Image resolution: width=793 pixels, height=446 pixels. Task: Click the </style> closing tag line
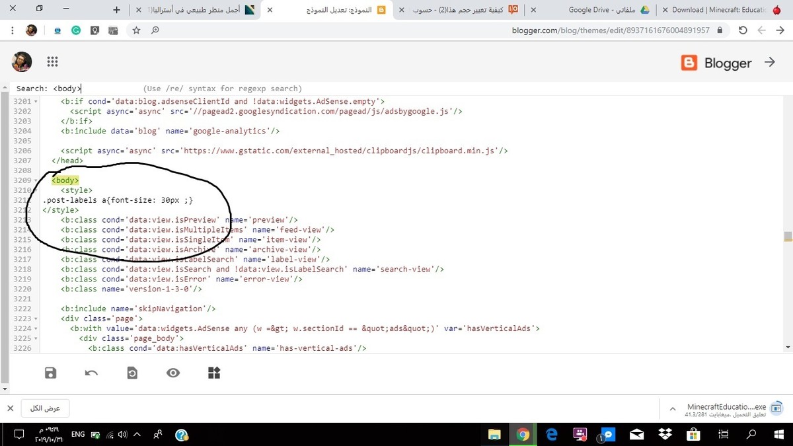[61, 210]
